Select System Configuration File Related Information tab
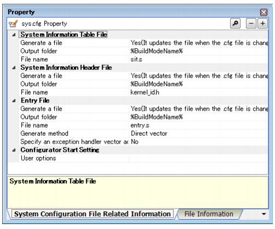 [x=92, y=214]
